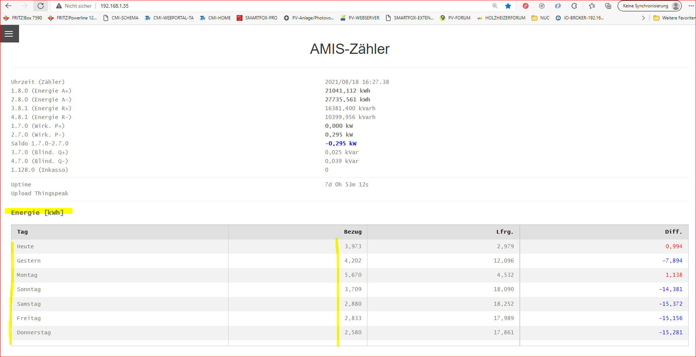This screenshot has width=696, height=357.
Task: Click the value 21041,112 kWh
Action: click(348, 91)
